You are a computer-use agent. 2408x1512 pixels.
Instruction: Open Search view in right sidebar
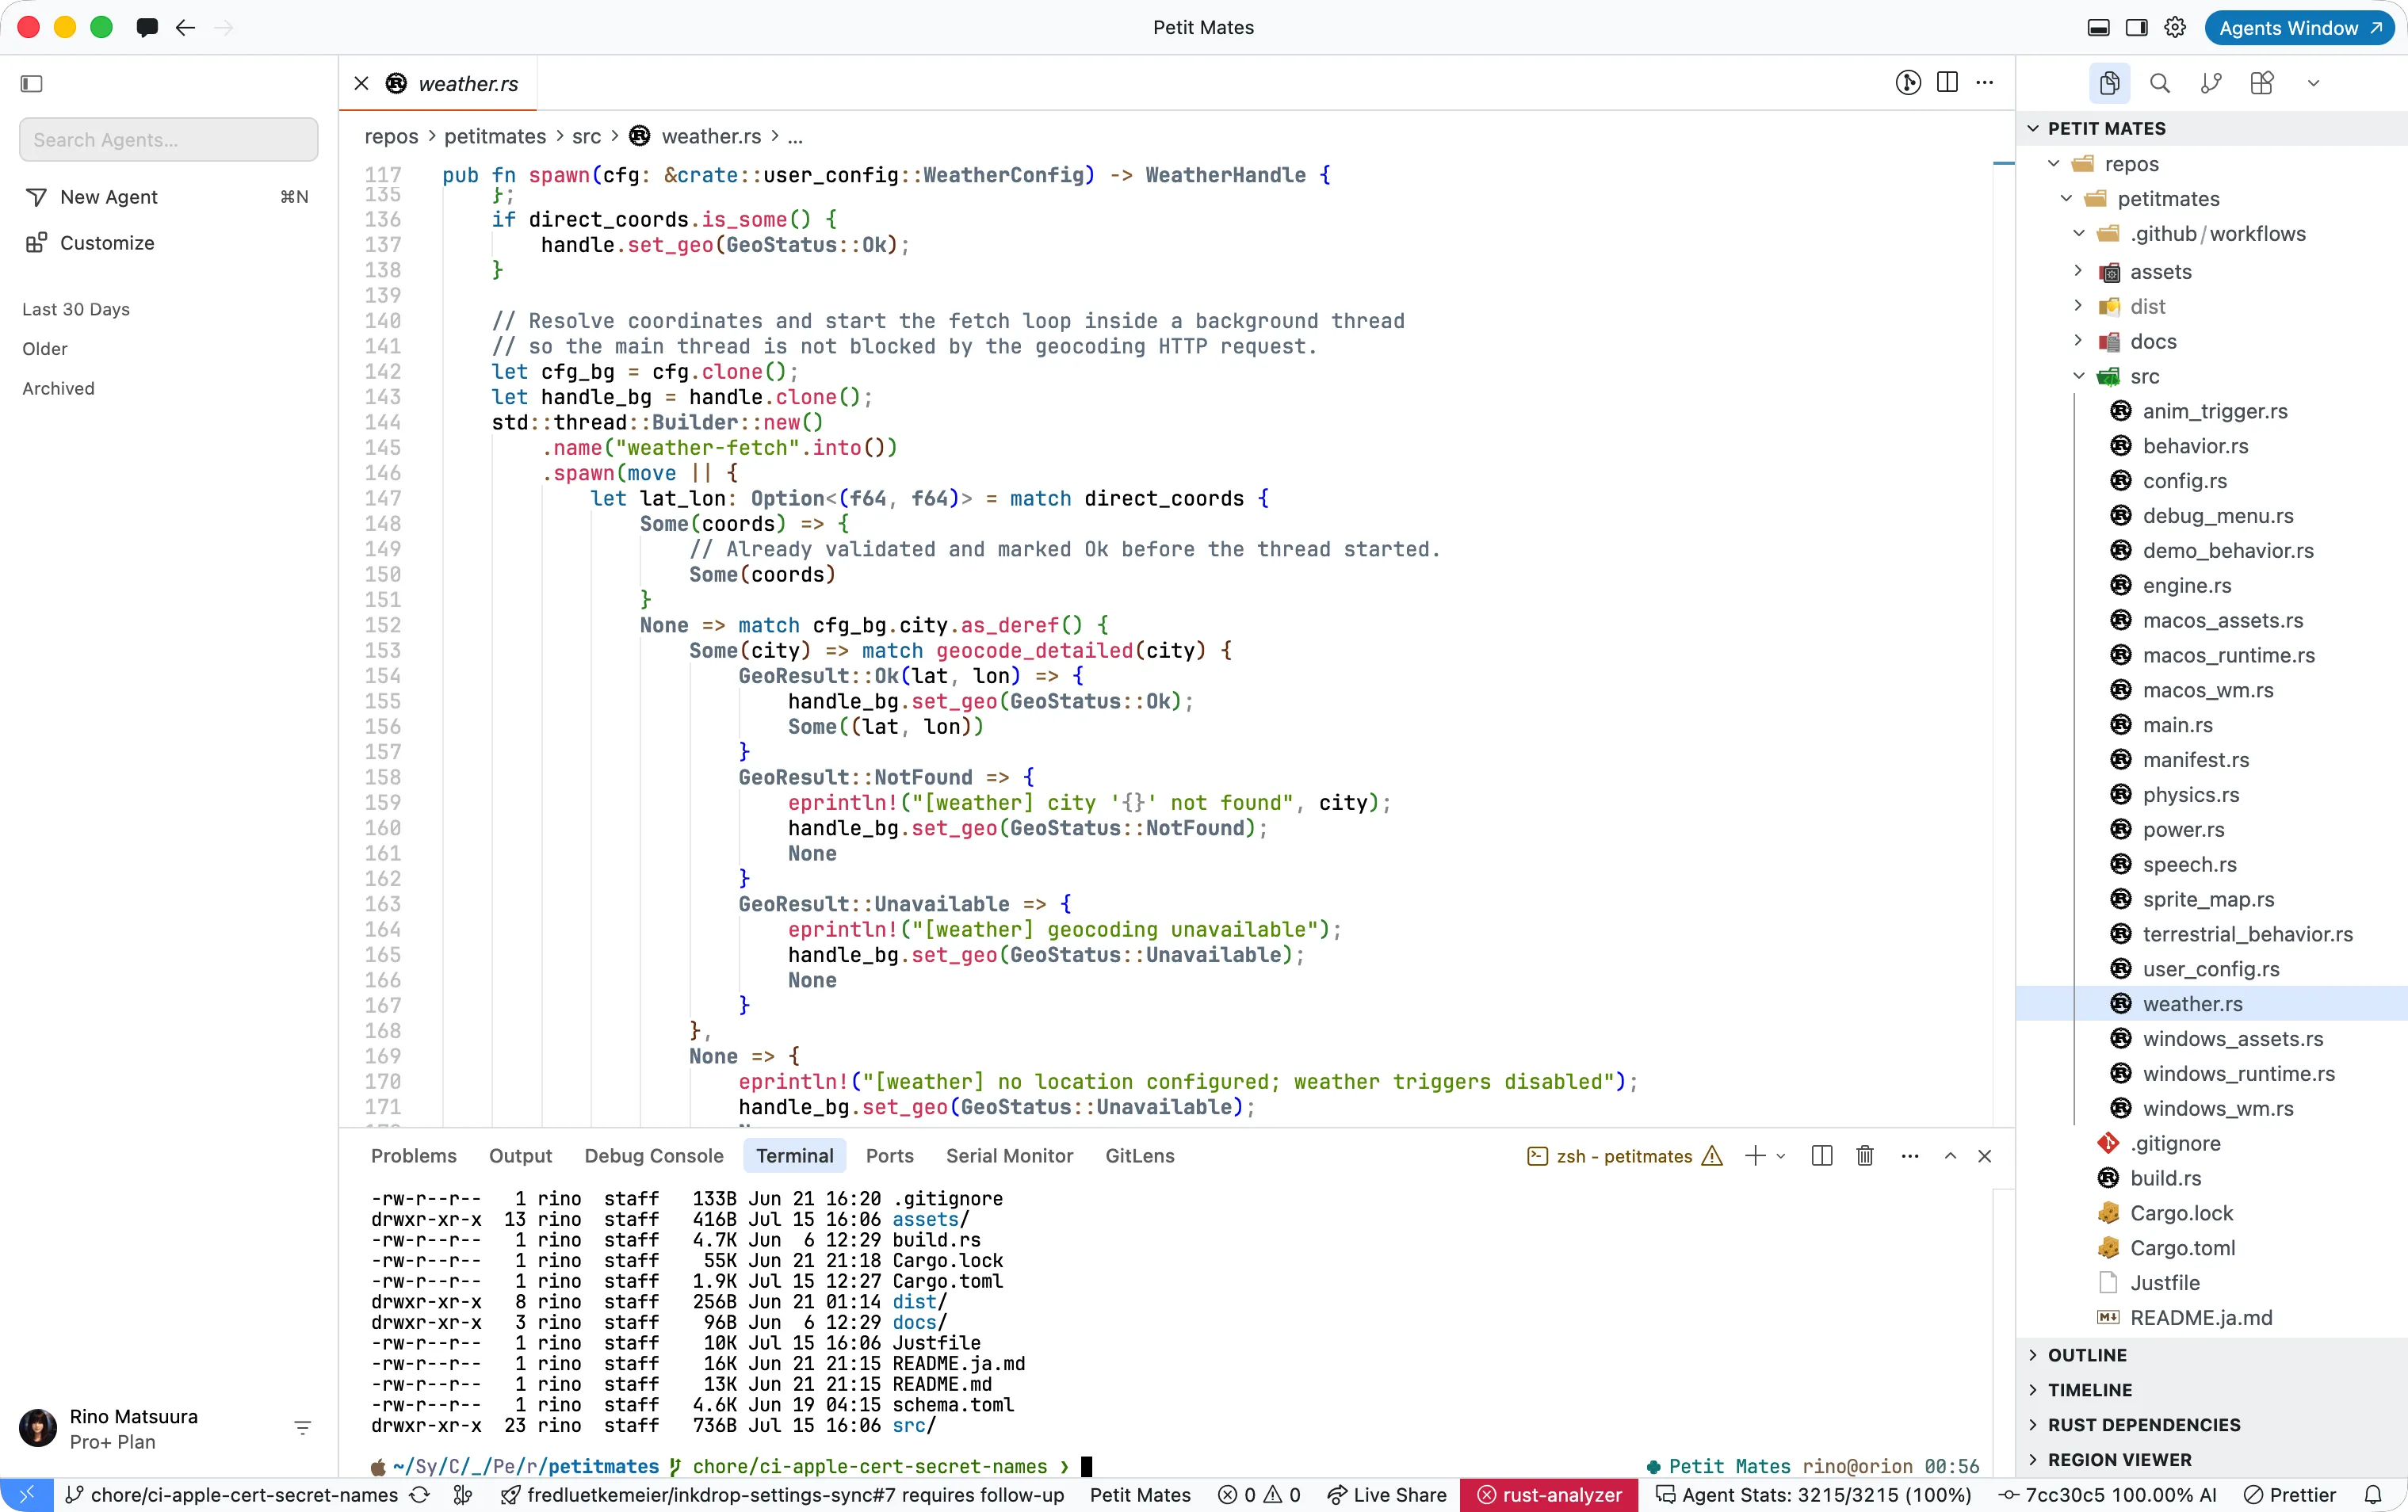[x=2160, y=83]
